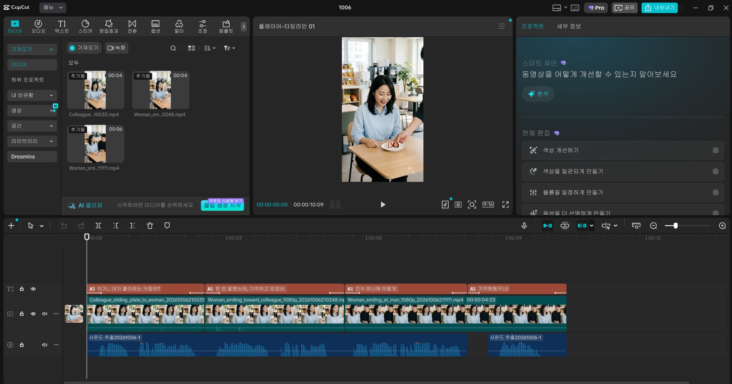The image size is (732, 384).
Task: Click the microphone record voiceover icon
Action: tap(524, 226)
